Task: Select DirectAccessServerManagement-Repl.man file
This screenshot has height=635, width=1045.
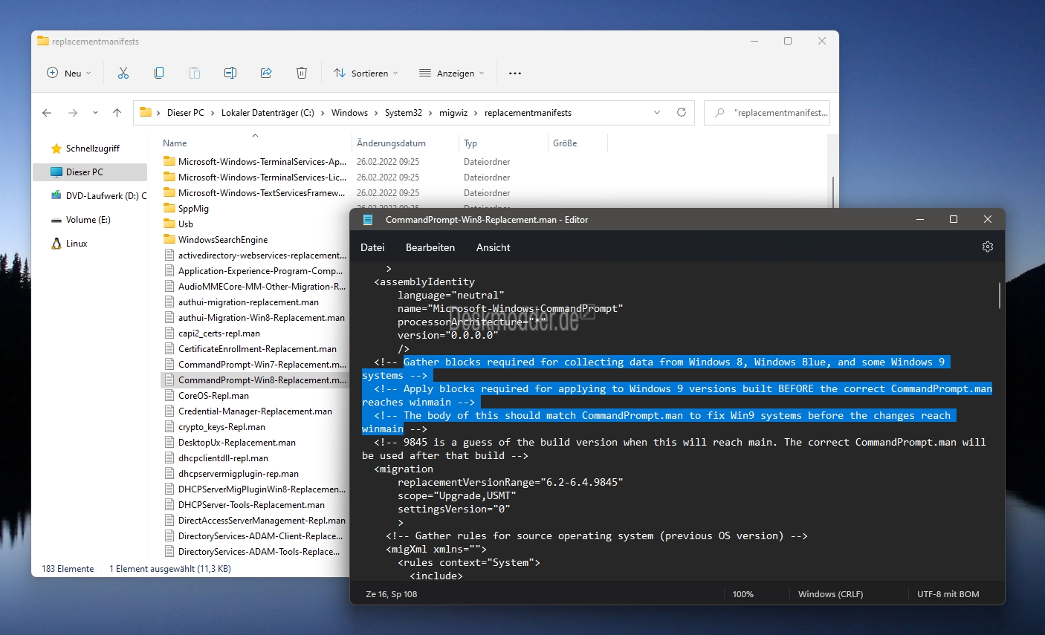Action: (x=262, y=521)
